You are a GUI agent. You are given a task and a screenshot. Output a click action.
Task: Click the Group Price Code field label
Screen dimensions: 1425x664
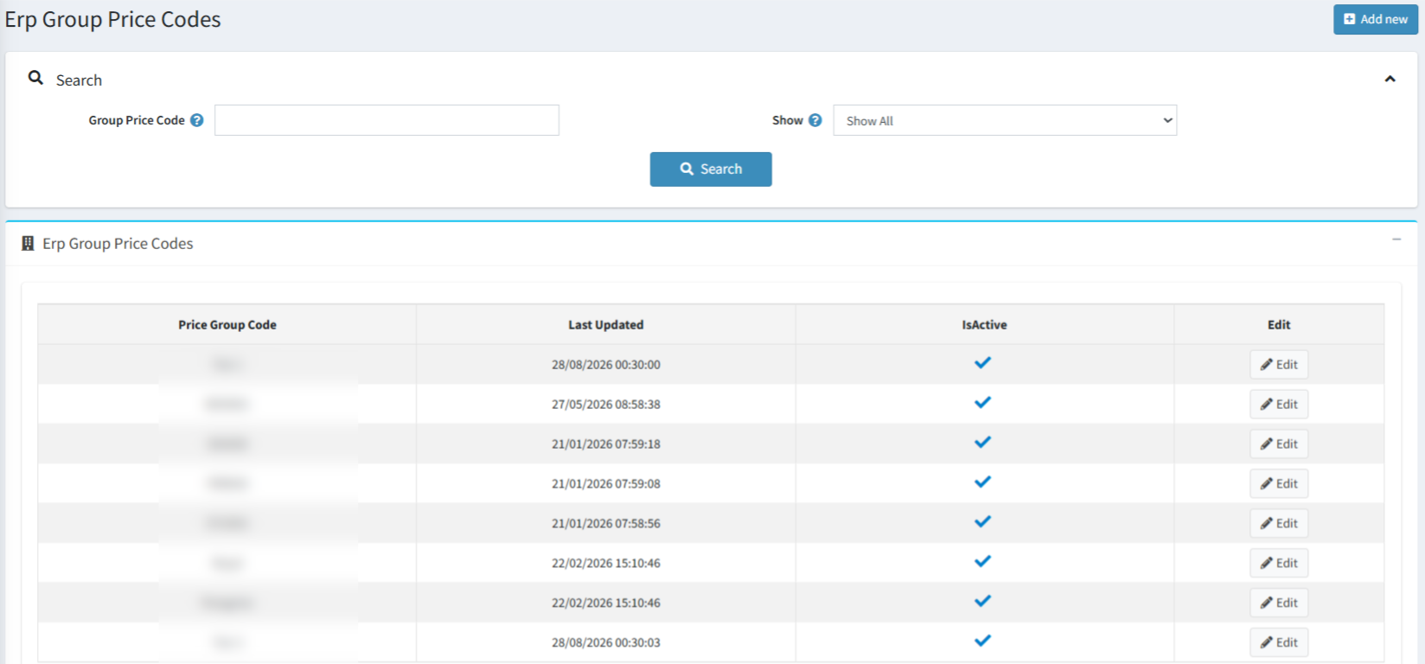[137, 120]
